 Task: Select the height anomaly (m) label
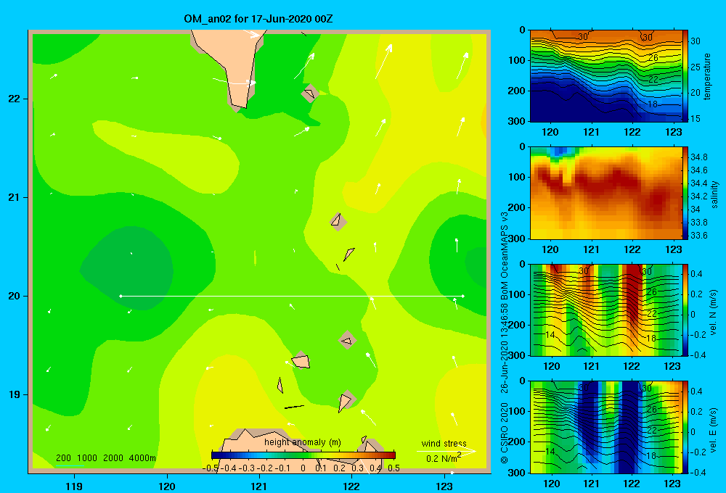click(302, 442)
